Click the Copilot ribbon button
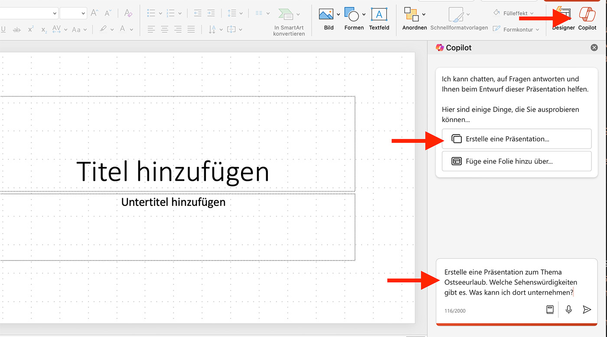The height and width of the screenshot is (337, 607). [587, 18]
